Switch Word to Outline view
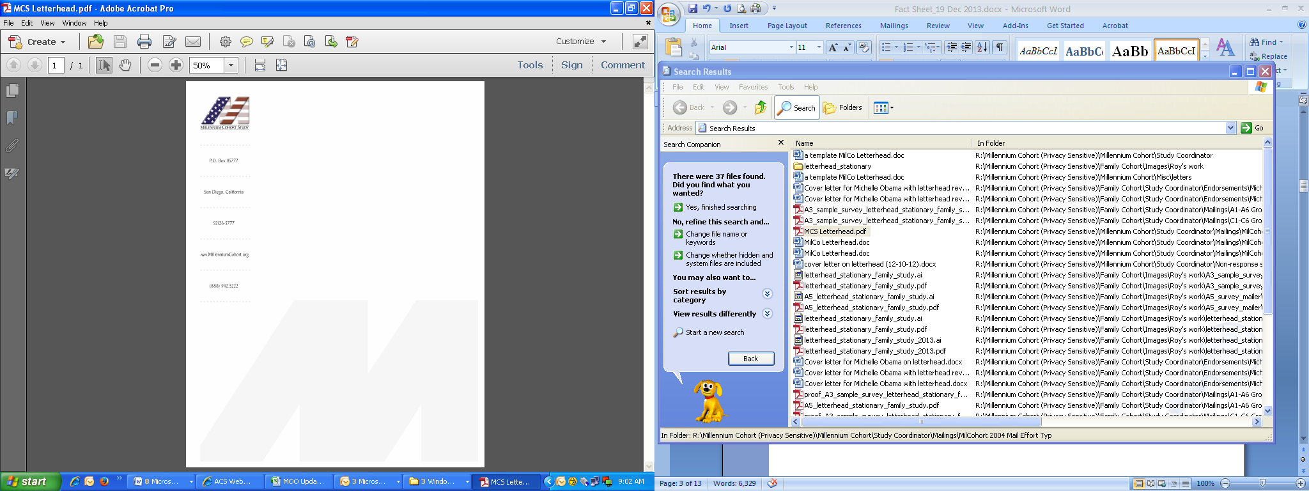The width and height of the screenshot is (1309, 491). (x=1174, y=483)
